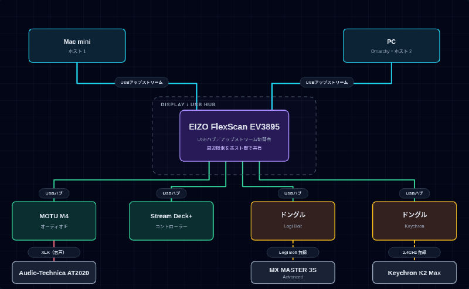Click the Logi Bolt 無線 connection label
The width and height of the screenshot is (469, 289).
pyautogui.click(x=293, y=253)
